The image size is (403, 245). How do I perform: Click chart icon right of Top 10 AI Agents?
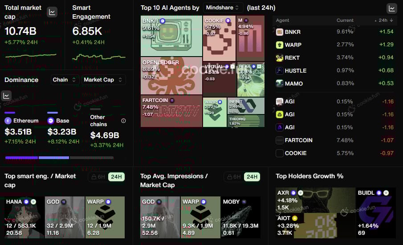click(x=392, y=8)
